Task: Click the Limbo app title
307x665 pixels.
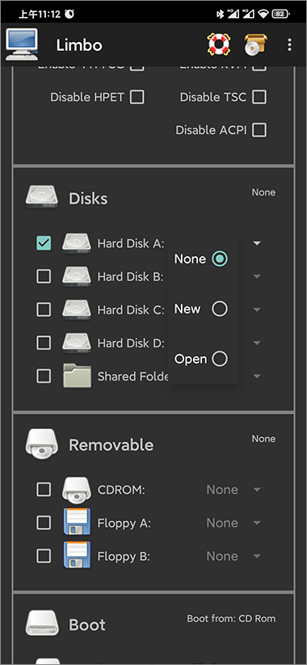Action: pyautogui.click(x=79, y=45)
